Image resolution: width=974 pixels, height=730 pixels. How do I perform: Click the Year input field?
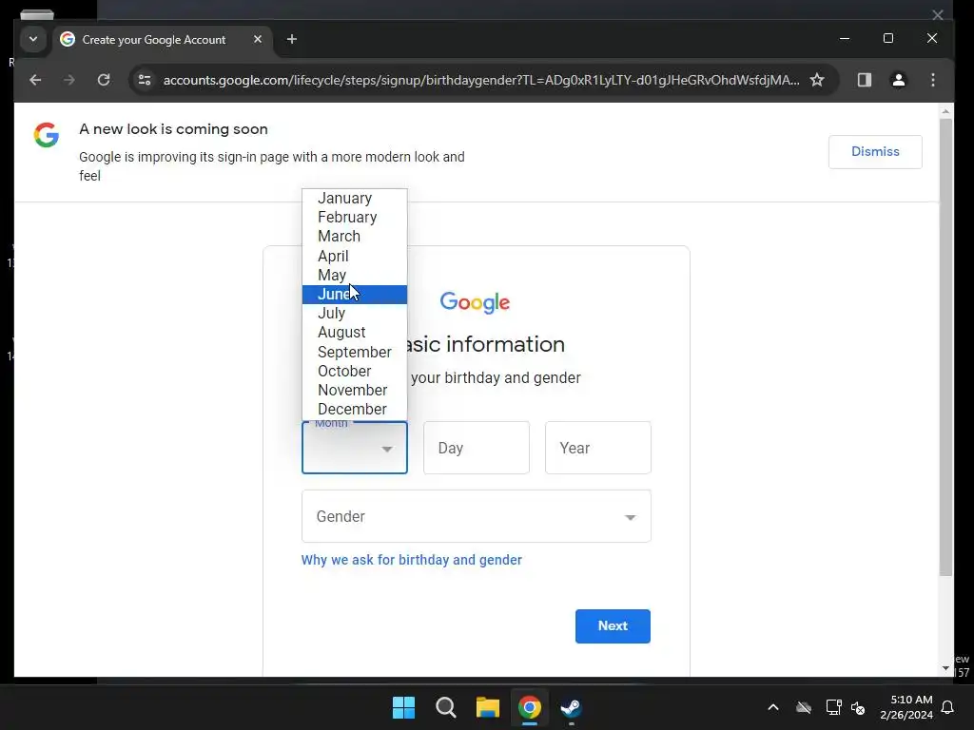(x=598, y=448)
